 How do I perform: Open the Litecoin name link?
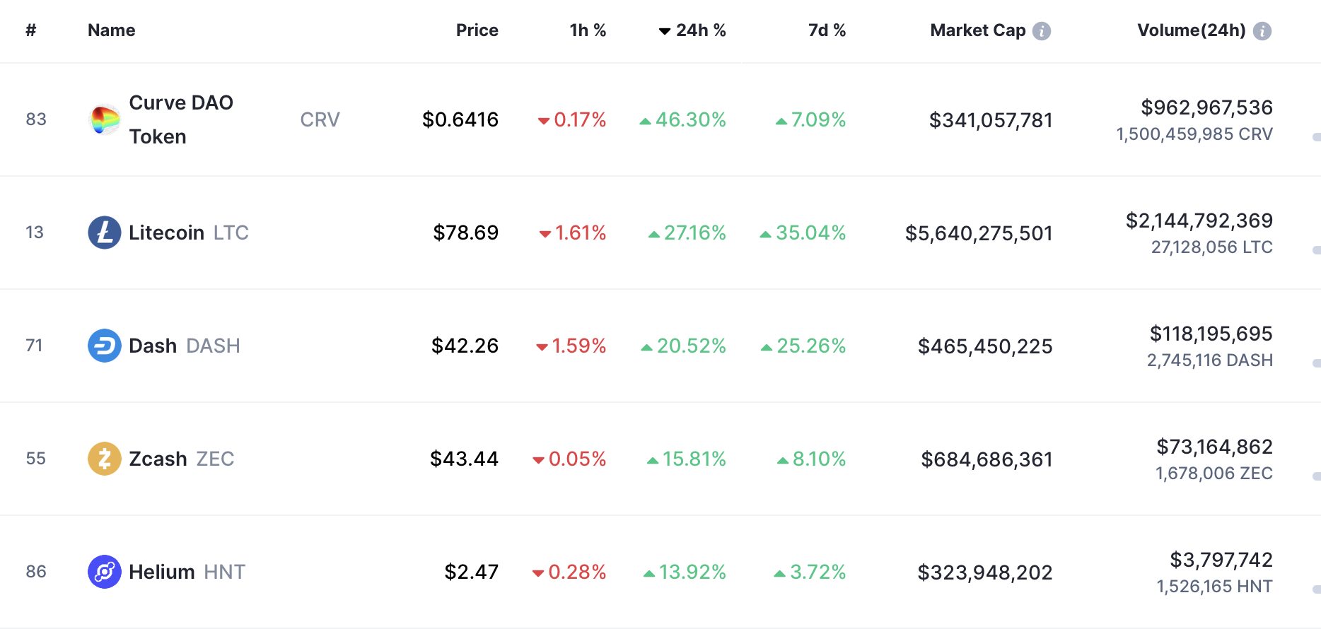coord(167,233)
